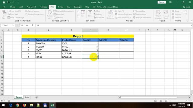Click From Table/Range icon
The height and width of the screenshot is (108, 193).
(x=9, y=17)
